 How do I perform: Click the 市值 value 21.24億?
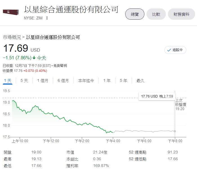point(100,152)
